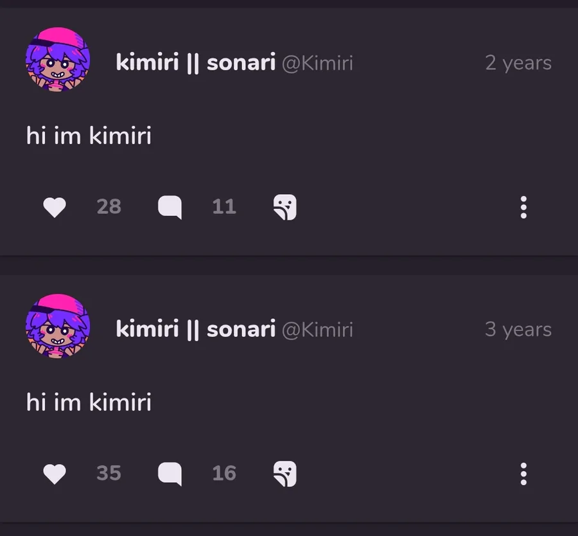View the 28 likes count

(x=109, y=206)
